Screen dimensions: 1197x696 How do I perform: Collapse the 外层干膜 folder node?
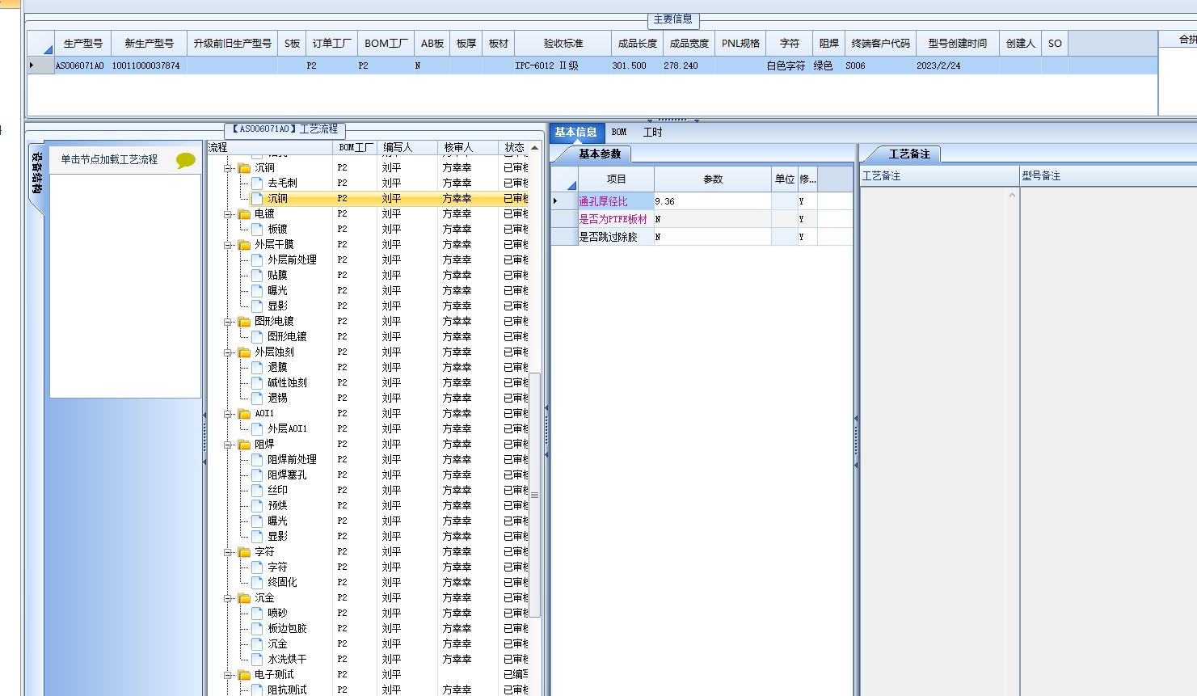[x=229, y=245]
